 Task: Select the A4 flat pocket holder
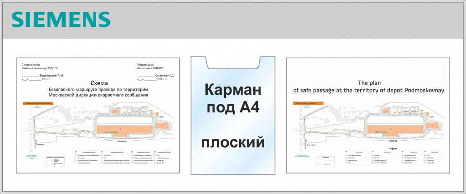[x=233, y=115]
